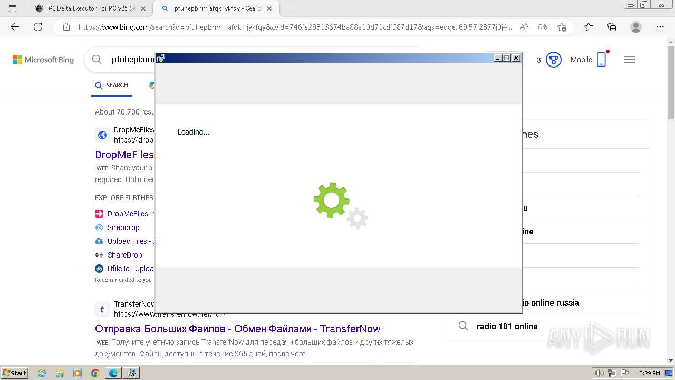
Task: Select the pfuhepbnm afqk search tab
Action: (217, 8)
